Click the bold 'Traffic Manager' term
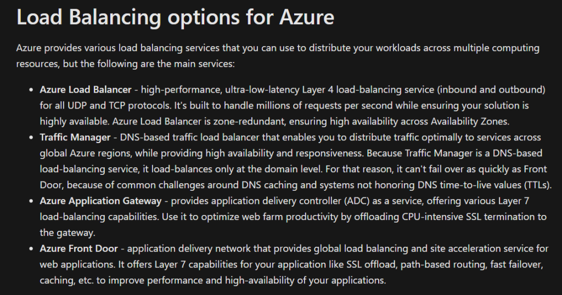This screenshot has width=562, height=295. (x=75, y=138)
